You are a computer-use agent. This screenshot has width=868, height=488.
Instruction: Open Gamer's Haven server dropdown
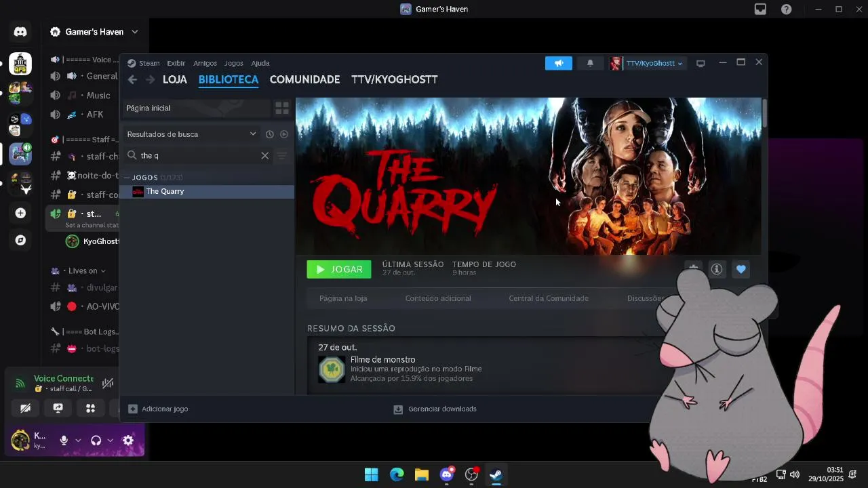point(94,32)
